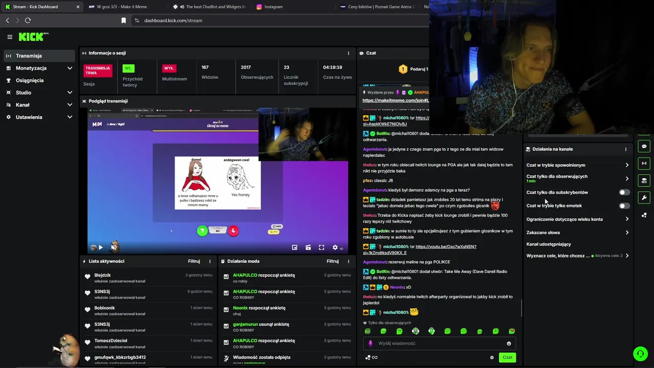Click the angry green emote in emote row
The image size is (654, 368).
(x=367, y=331)
